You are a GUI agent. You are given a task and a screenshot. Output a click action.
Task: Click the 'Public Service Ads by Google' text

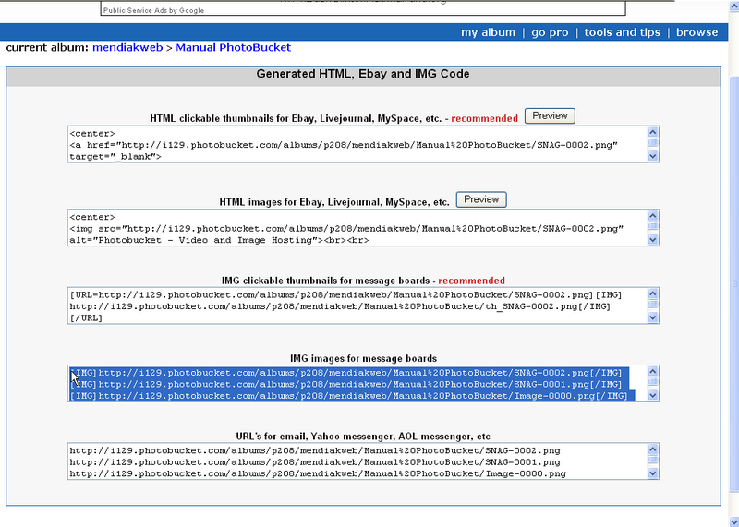[x=153, y=10]
